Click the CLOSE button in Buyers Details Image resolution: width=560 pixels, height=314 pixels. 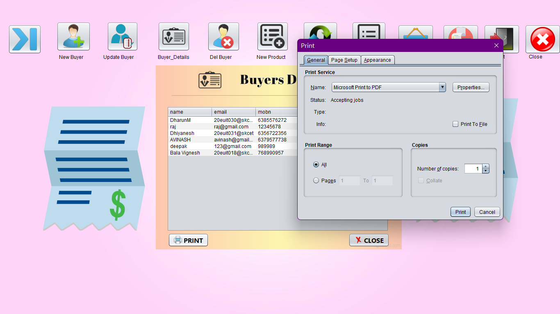[x=369, y=240]
